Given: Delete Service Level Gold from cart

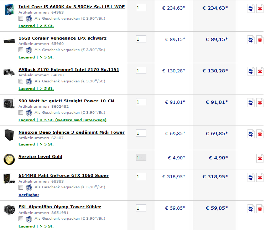Looking at the screenshot, I should pos(260,158).
